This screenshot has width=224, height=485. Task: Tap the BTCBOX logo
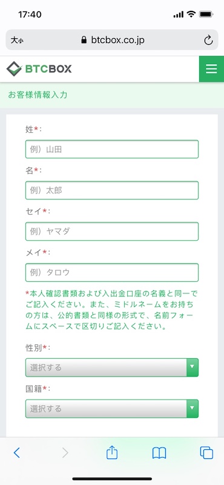click(x=39, y=69)
